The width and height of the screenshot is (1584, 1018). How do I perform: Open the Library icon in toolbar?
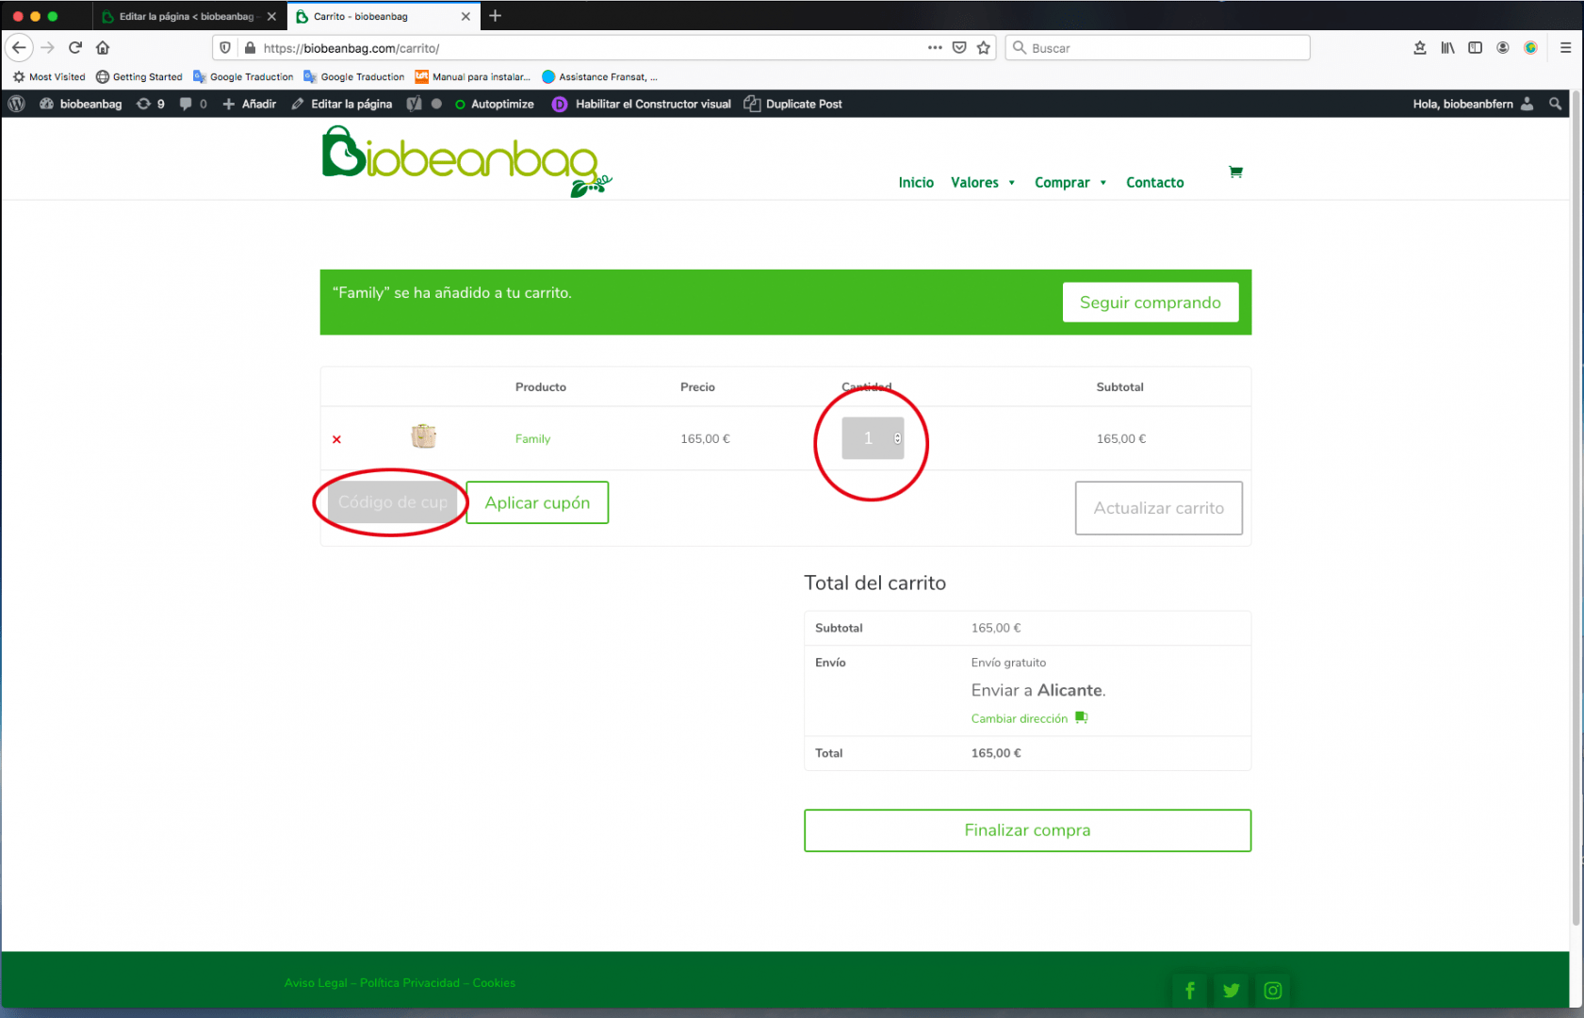[x=1447, y=47]
